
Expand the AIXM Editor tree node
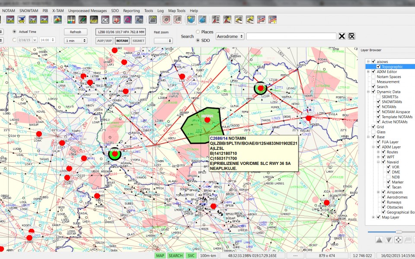click(368, 72)
